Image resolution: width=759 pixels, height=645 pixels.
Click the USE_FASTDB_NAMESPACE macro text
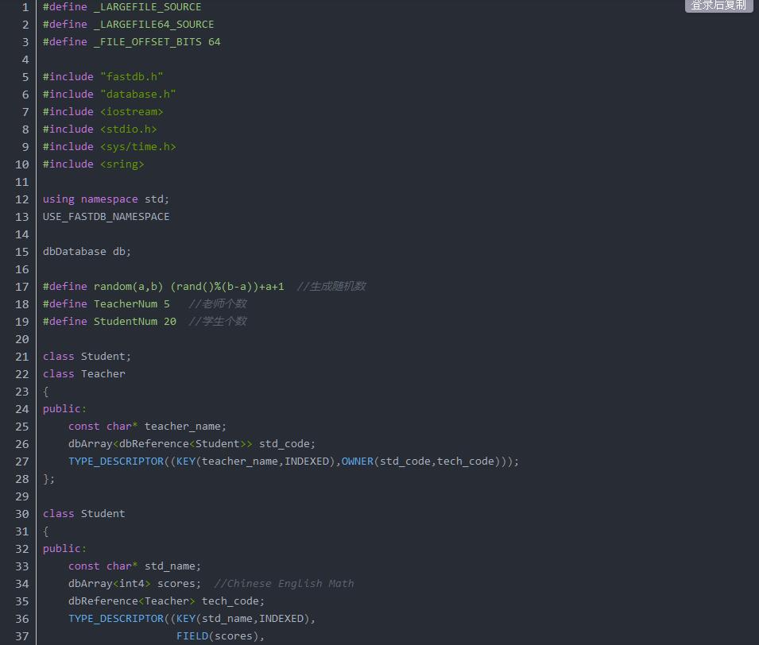106,217
